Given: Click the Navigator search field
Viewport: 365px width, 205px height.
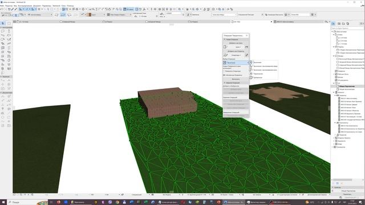Looking at the screenshot, I should [347, 28].
